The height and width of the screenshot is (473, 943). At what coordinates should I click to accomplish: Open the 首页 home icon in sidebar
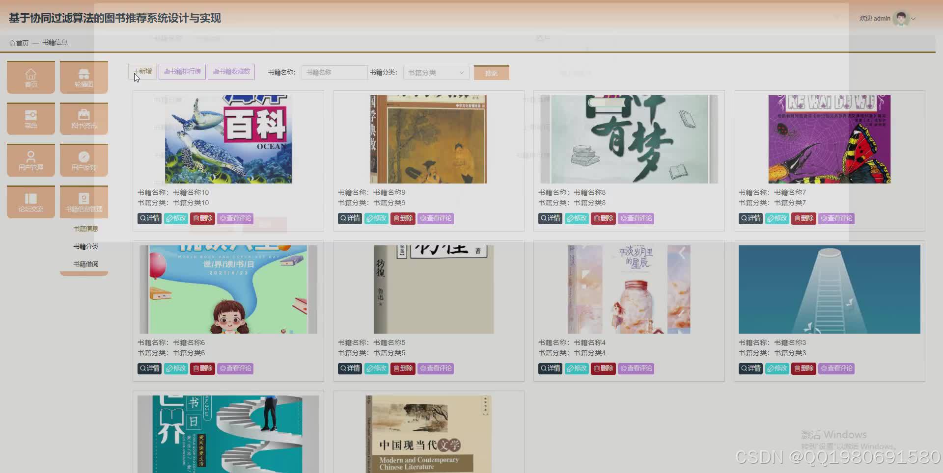click(x=30, y=77)
